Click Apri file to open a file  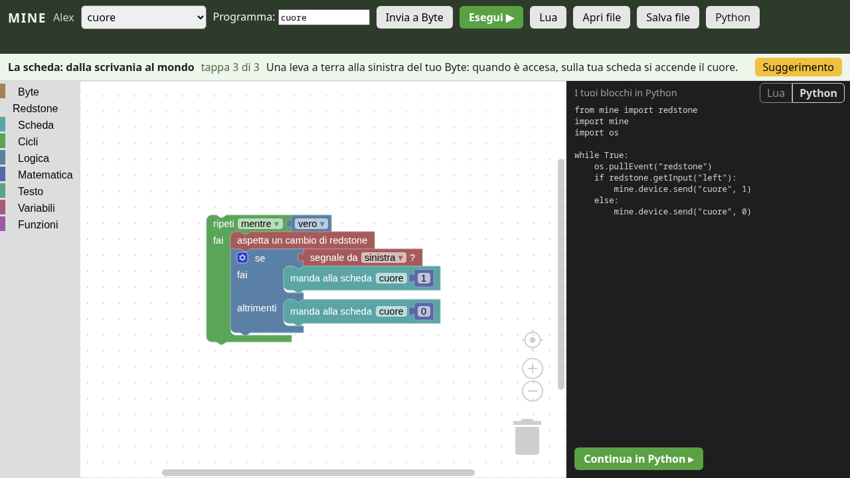point(602,17)
